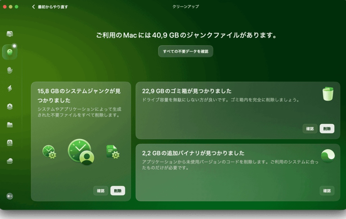Click the assistant icon at the sidebar bottom
Viewport: 346px width, 219px height.
click(x=10, y=196)
